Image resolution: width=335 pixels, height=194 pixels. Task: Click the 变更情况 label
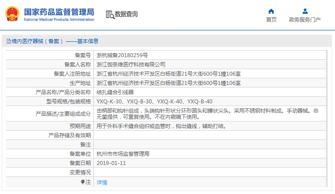80,172
